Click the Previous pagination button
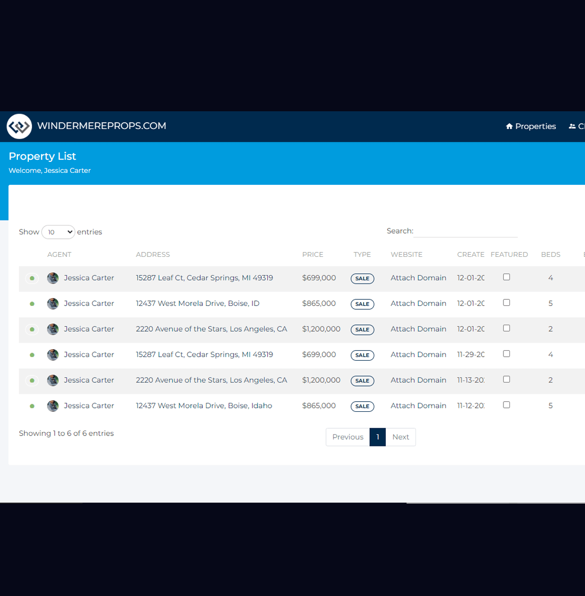This screenshot has height=596, width=585. click(347, 437)
